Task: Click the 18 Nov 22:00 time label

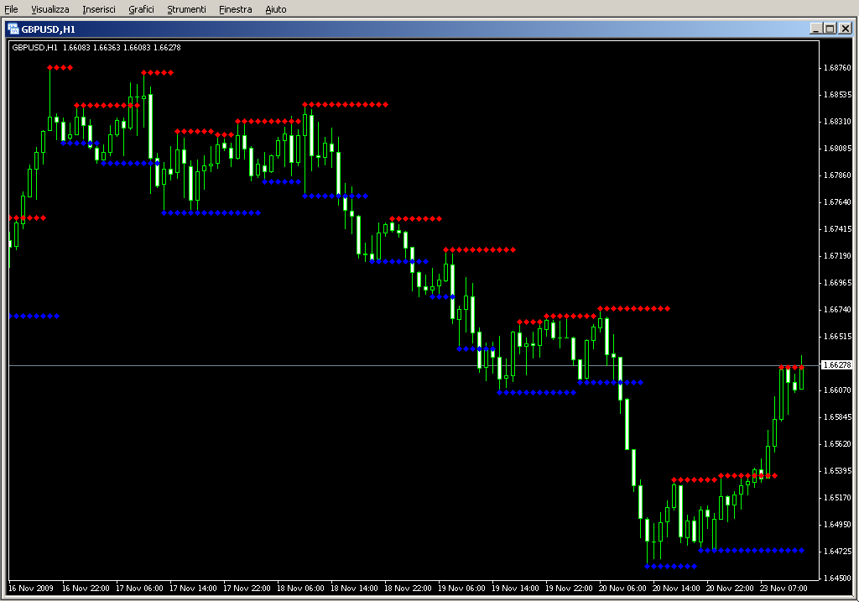Action: pyautogui.click(x=408, y=589)
